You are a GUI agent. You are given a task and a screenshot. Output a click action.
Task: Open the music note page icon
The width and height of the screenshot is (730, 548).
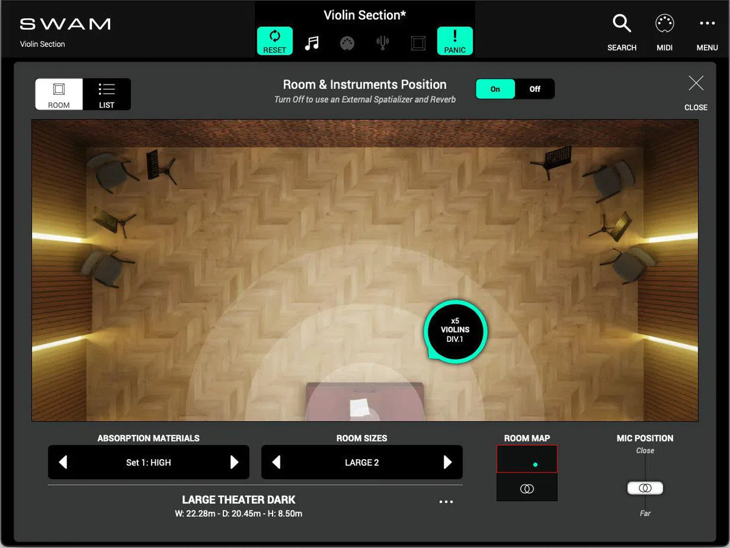coord(311,43)
